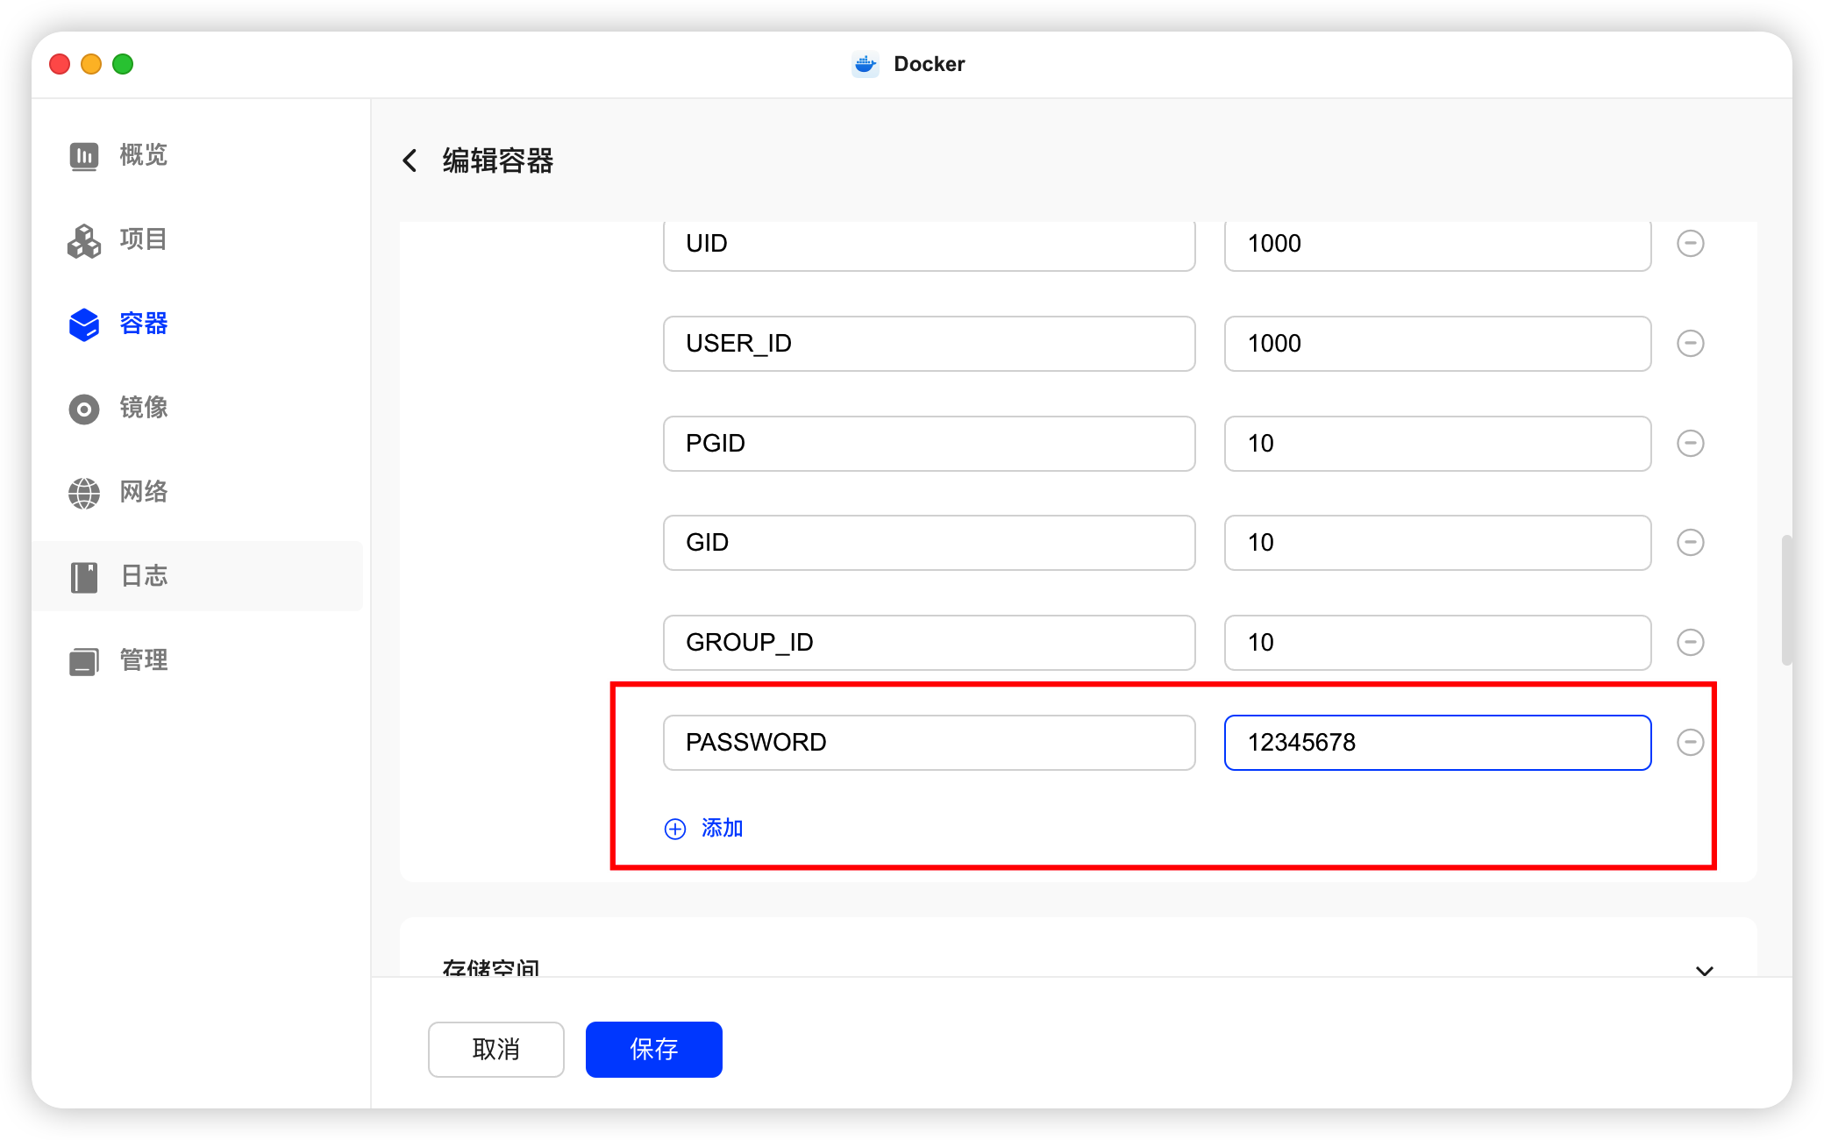Expand the 存储空间 section chevron
Image resolution: width=1824 pixels, height=1140 pixels.
tap(1704, 970)
